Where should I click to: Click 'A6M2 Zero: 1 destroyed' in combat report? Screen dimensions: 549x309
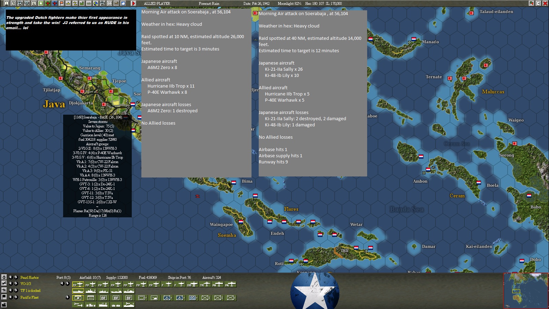[x=173, y=111]
